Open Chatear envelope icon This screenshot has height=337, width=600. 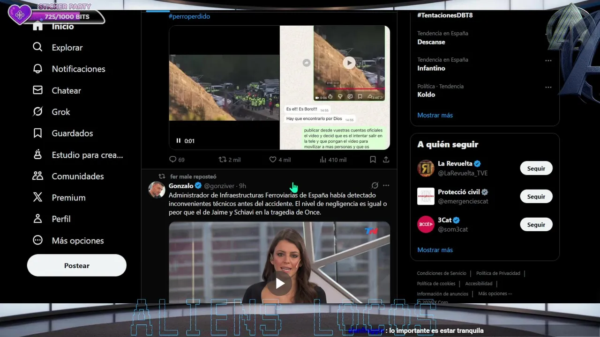pos(37,90)
